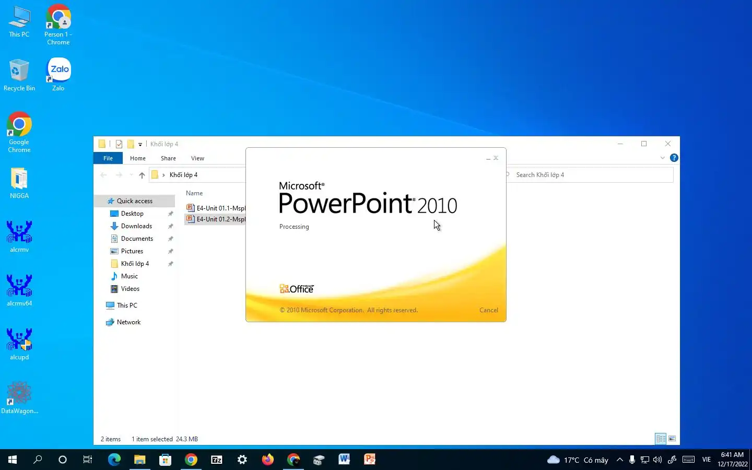Open Microsoft Store from the taskbar
752x470 pixels.
(x=165, y=460)
